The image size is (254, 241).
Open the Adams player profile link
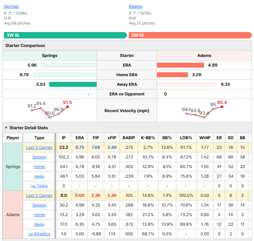pyautogui.click(x=136, y=6)
